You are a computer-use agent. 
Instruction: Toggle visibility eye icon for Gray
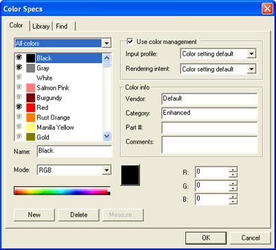(x=19, y=67)
